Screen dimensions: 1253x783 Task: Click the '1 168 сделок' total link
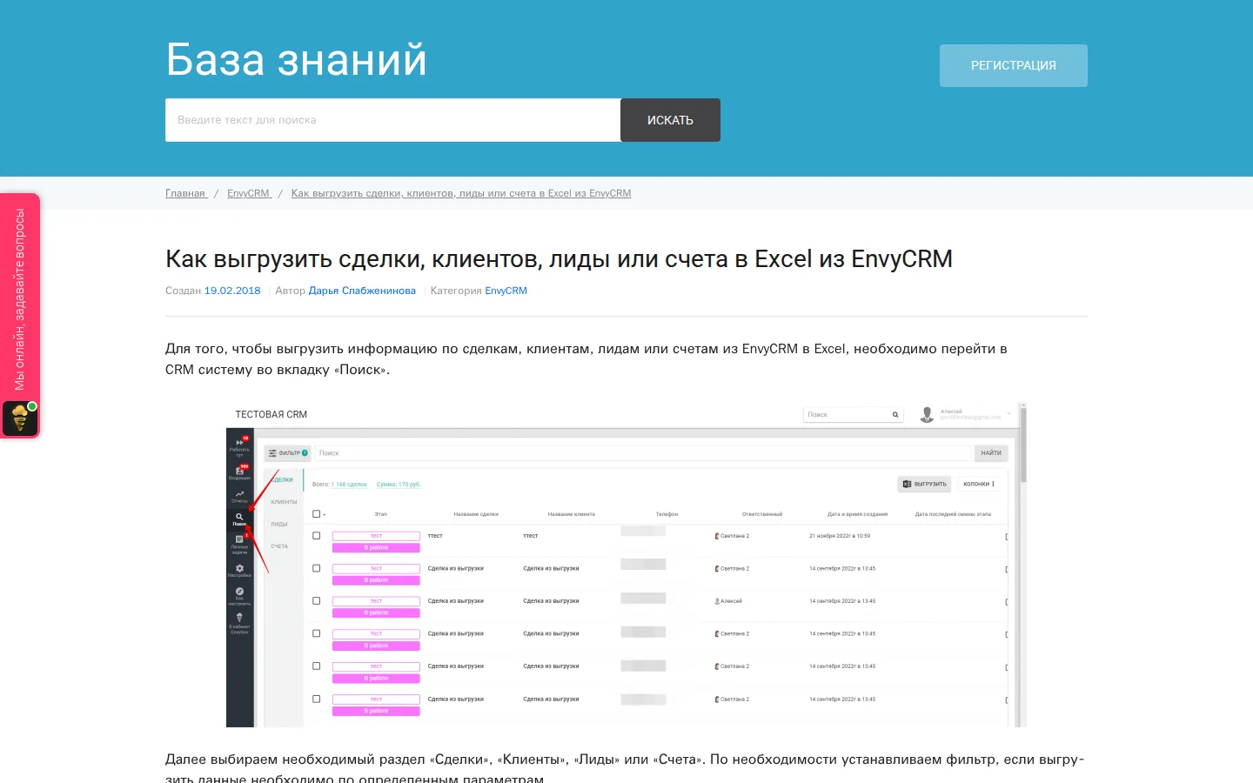(349, 485)
